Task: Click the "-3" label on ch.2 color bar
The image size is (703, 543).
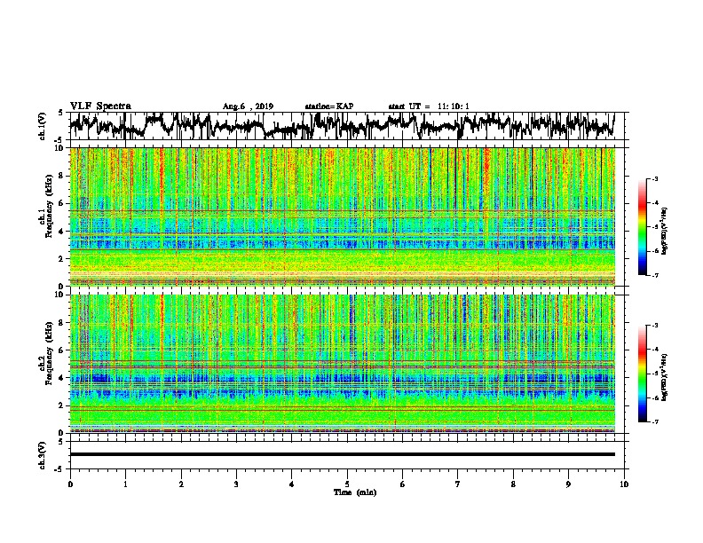Action: pyautogui.click(x=655, y=326)
